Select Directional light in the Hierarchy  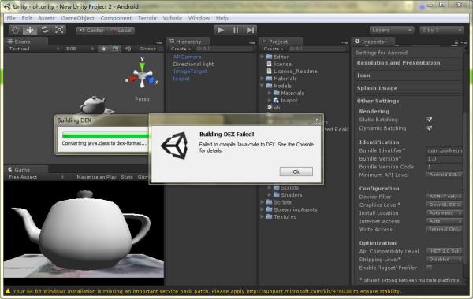point(193,64)
